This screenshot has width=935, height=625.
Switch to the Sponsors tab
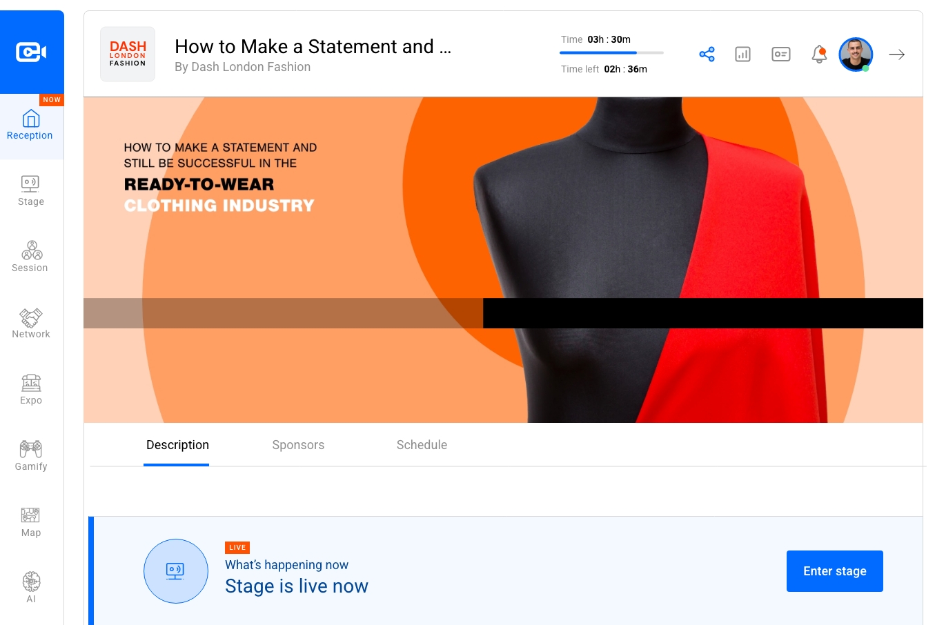(x=298, y=445)
